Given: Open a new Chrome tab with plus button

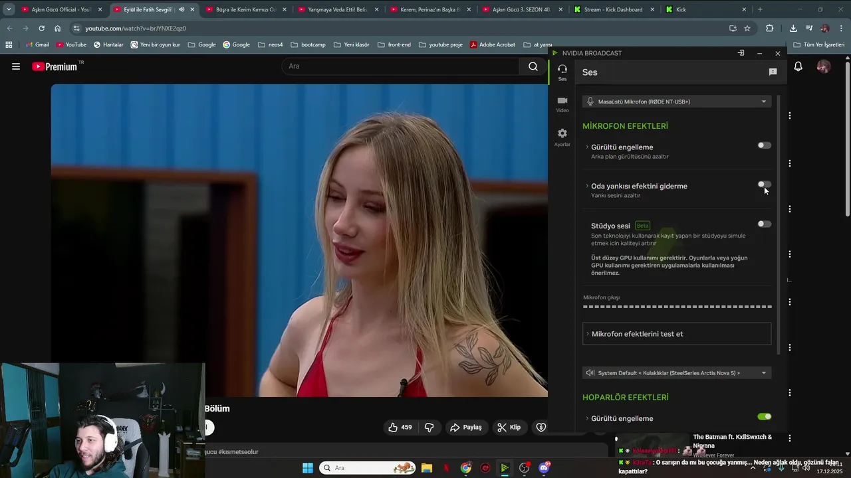Looking at the screenshot, I should [760, 9].
